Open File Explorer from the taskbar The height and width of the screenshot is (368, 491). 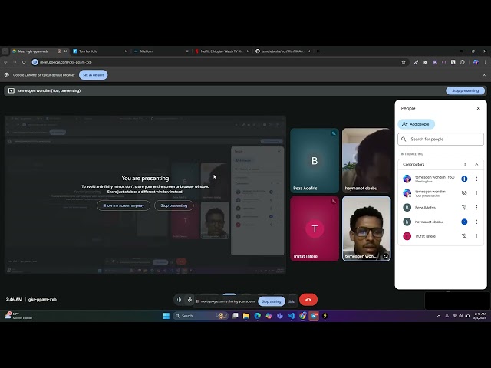point(246,316)
